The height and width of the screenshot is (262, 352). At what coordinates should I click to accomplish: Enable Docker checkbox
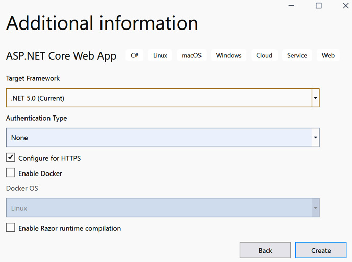coord(11,172)
